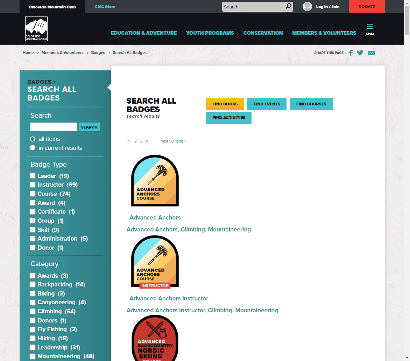Screen dimensions: 410x361
Task: Open the Advanced Backcountry Nordic Skiing badge image
Action: [x=155, y=338]
